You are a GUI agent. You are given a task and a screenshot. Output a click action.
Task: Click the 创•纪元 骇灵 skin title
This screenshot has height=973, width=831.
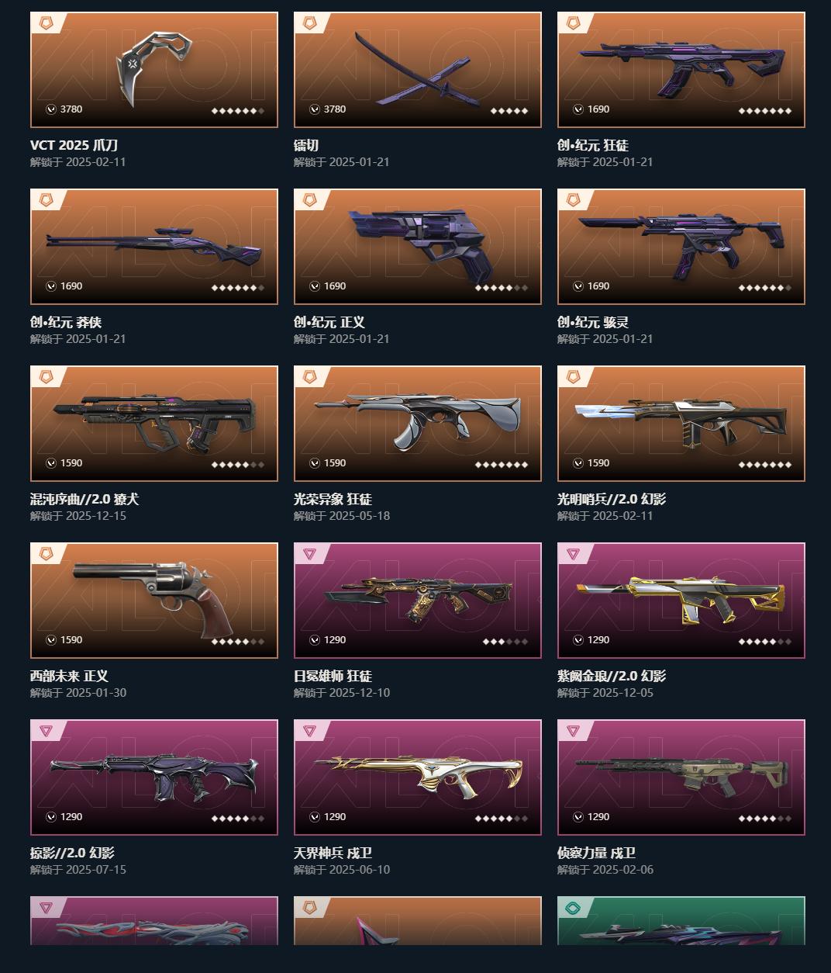(x=593, y=322)
